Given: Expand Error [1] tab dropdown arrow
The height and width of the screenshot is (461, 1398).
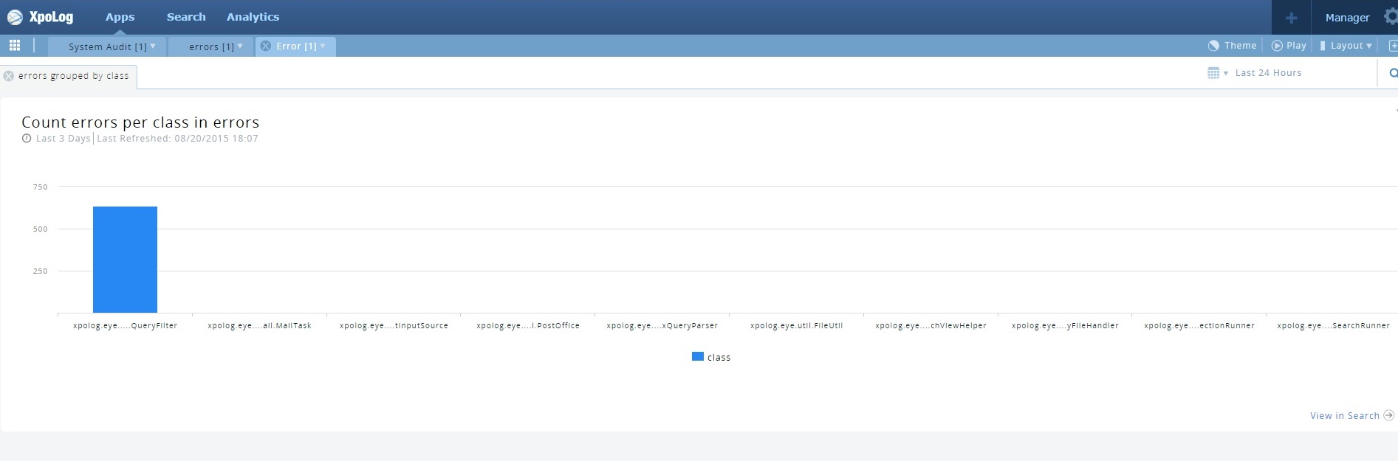Looking at the screenshot, I should [x=323, y=46].
